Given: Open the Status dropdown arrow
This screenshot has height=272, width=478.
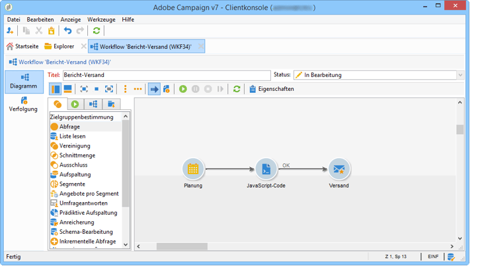Looking at the screenshot, I should coord(460,76).
